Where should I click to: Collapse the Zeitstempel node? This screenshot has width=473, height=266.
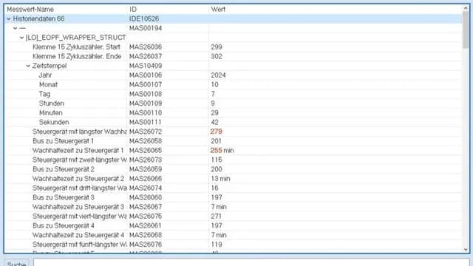click(28, 66)
